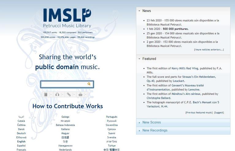Image resolution: width=235 pixels, height=151 pixels.
Task: Open Kerry Mill's Red Wing featured link
Action: (x=185, y=68)
